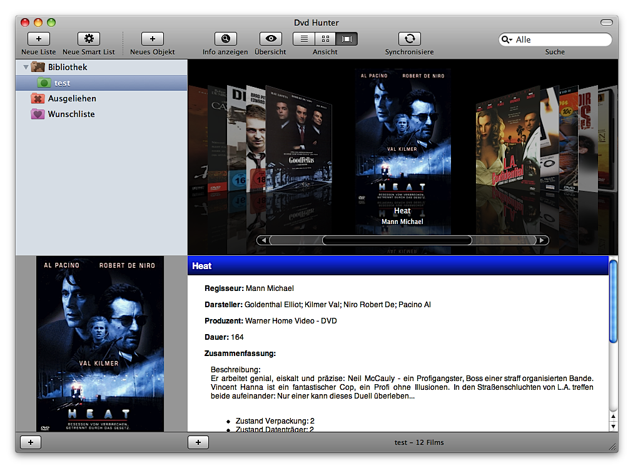Add a Neues Objekt with plus icon
The height and width of the screenshot is (468, 633).
point(153,39)
